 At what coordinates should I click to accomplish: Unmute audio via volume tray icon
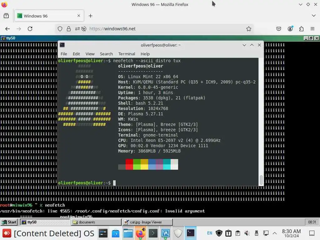247,233
